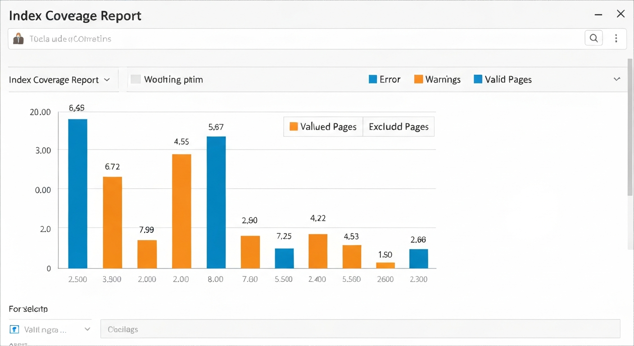The width and height of the screenshot is (634, 346).
Task: Click the tallest blue bar labeled 6,46
Action: pyautogui.click(x=77, y=194)
